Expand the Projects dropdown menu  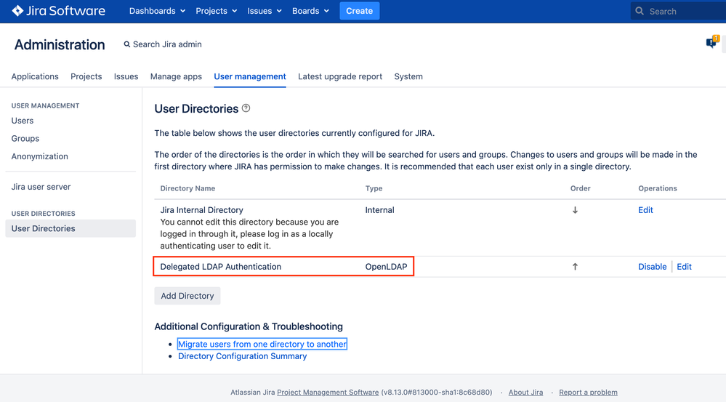217,11
